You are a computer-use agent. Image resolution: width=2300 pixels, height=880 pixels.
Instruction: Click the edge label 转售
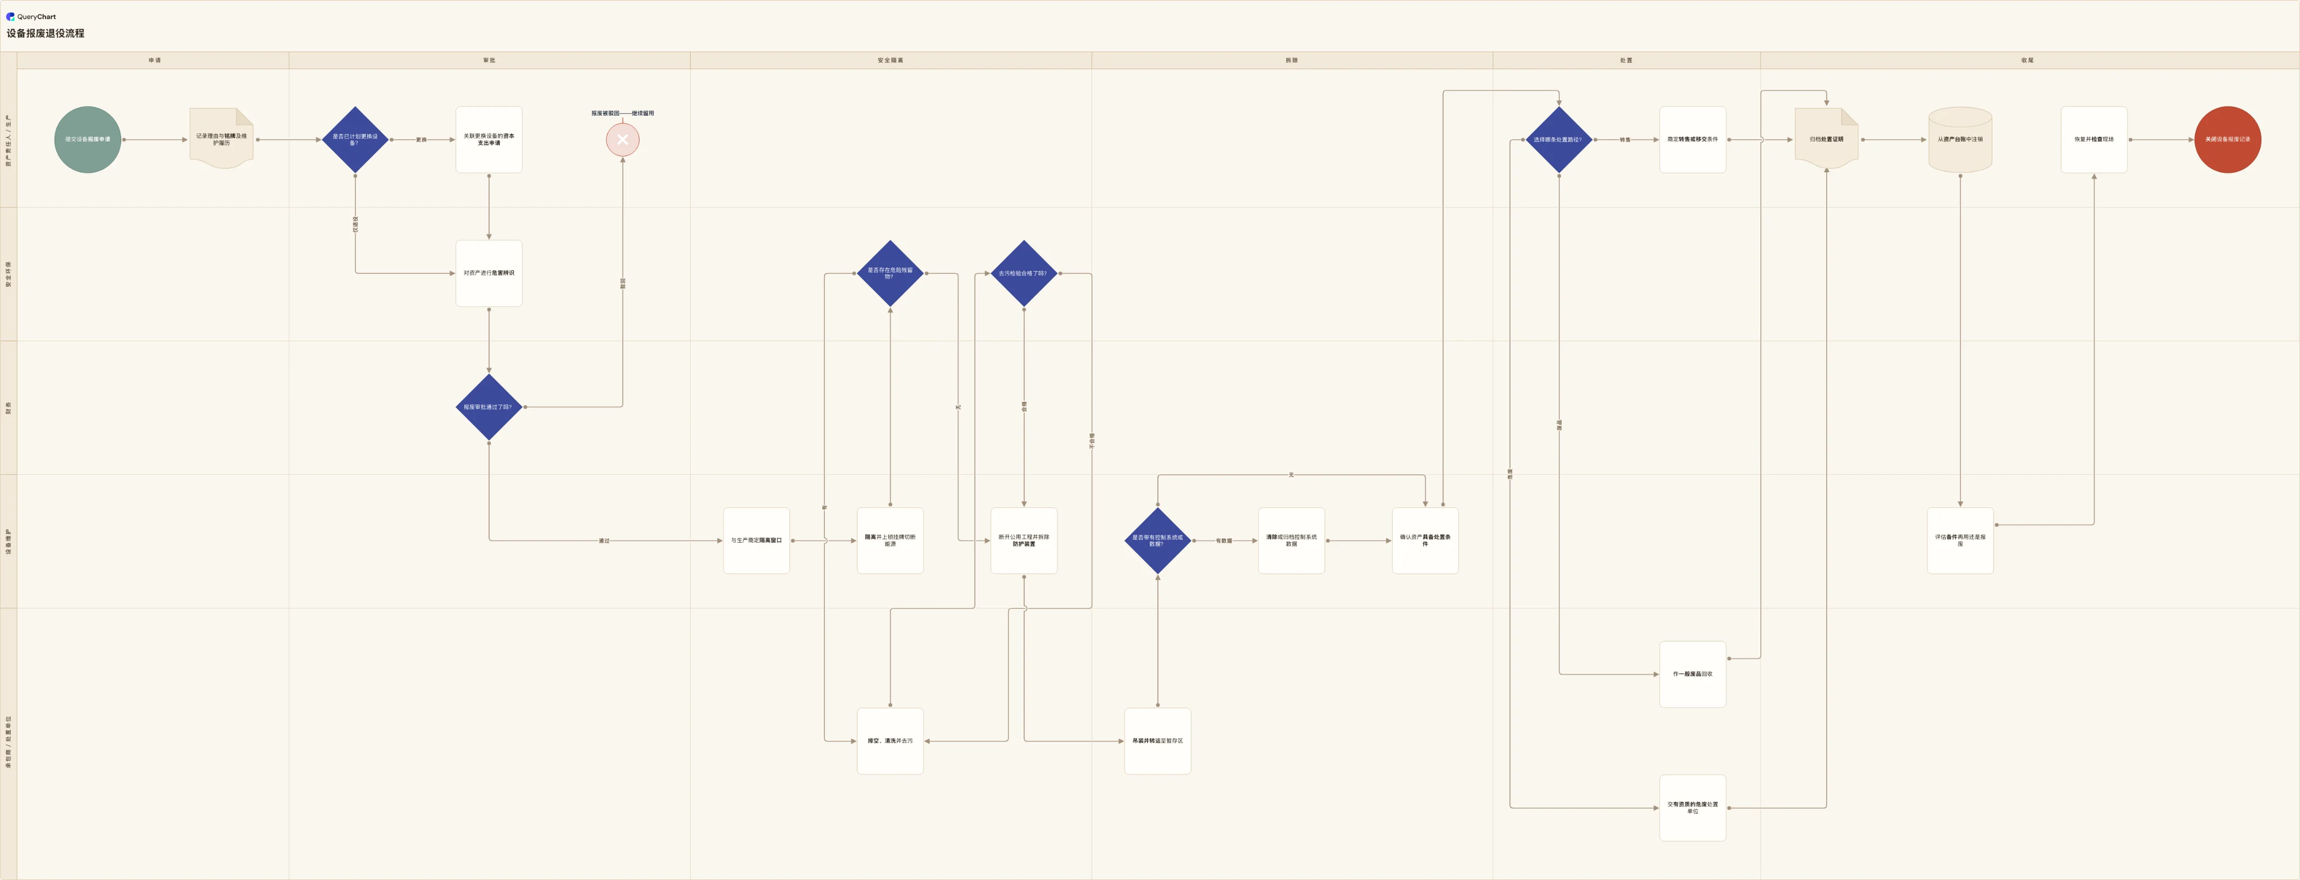click(x=1625, y=140)
